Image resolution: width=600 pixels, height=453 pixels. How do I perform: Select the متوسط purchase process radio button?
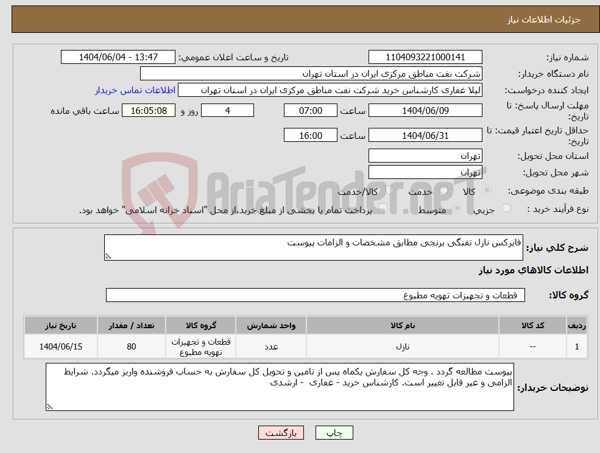click(x=457, y=208)
